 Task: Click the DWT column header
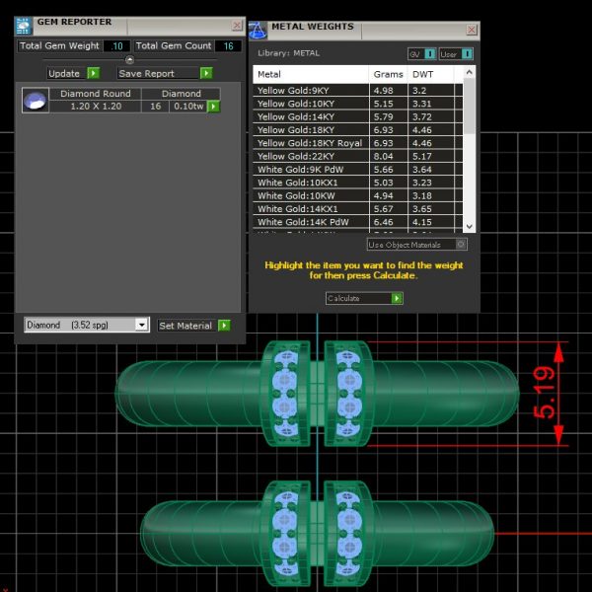tap(431, 74)
